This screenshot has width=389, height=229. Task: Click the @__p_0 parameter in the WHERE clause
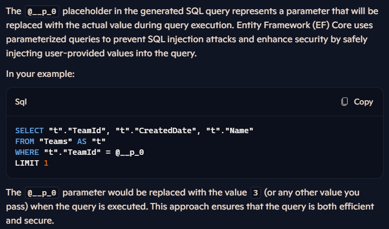coord(130,152)
